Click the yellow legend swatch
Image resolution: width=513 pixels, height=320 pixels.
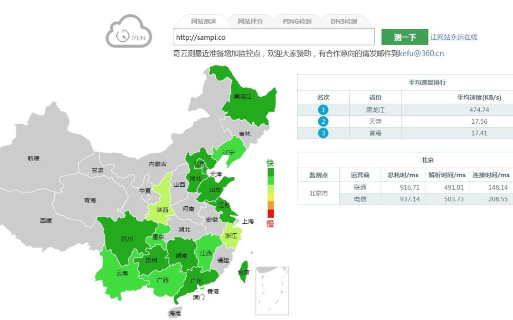[x=271, y=197]
